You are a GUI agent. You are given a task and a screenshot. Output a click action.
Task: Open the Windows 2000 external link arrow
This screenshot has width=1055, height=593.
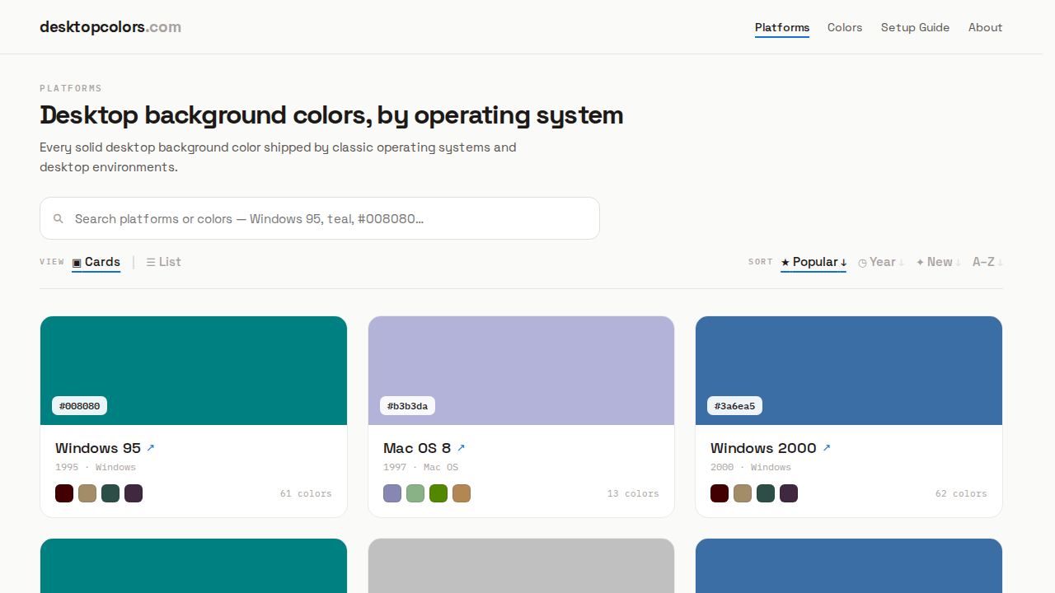826,448
